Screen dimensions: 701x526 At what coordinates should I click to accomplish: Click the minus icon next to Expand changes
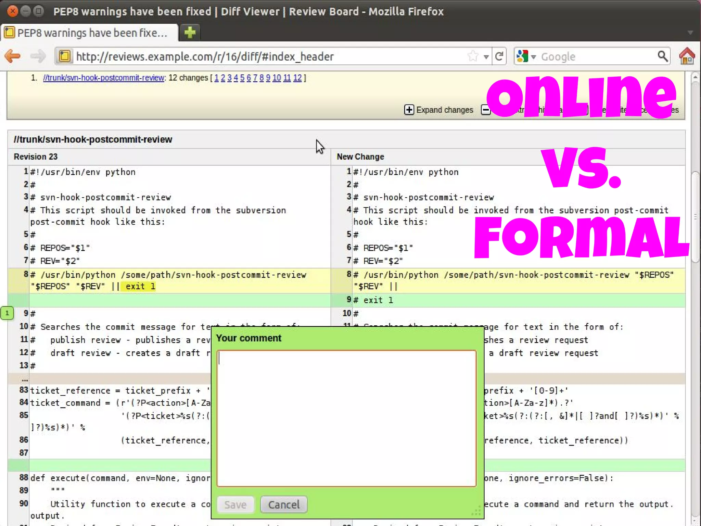tap(486, 110)
